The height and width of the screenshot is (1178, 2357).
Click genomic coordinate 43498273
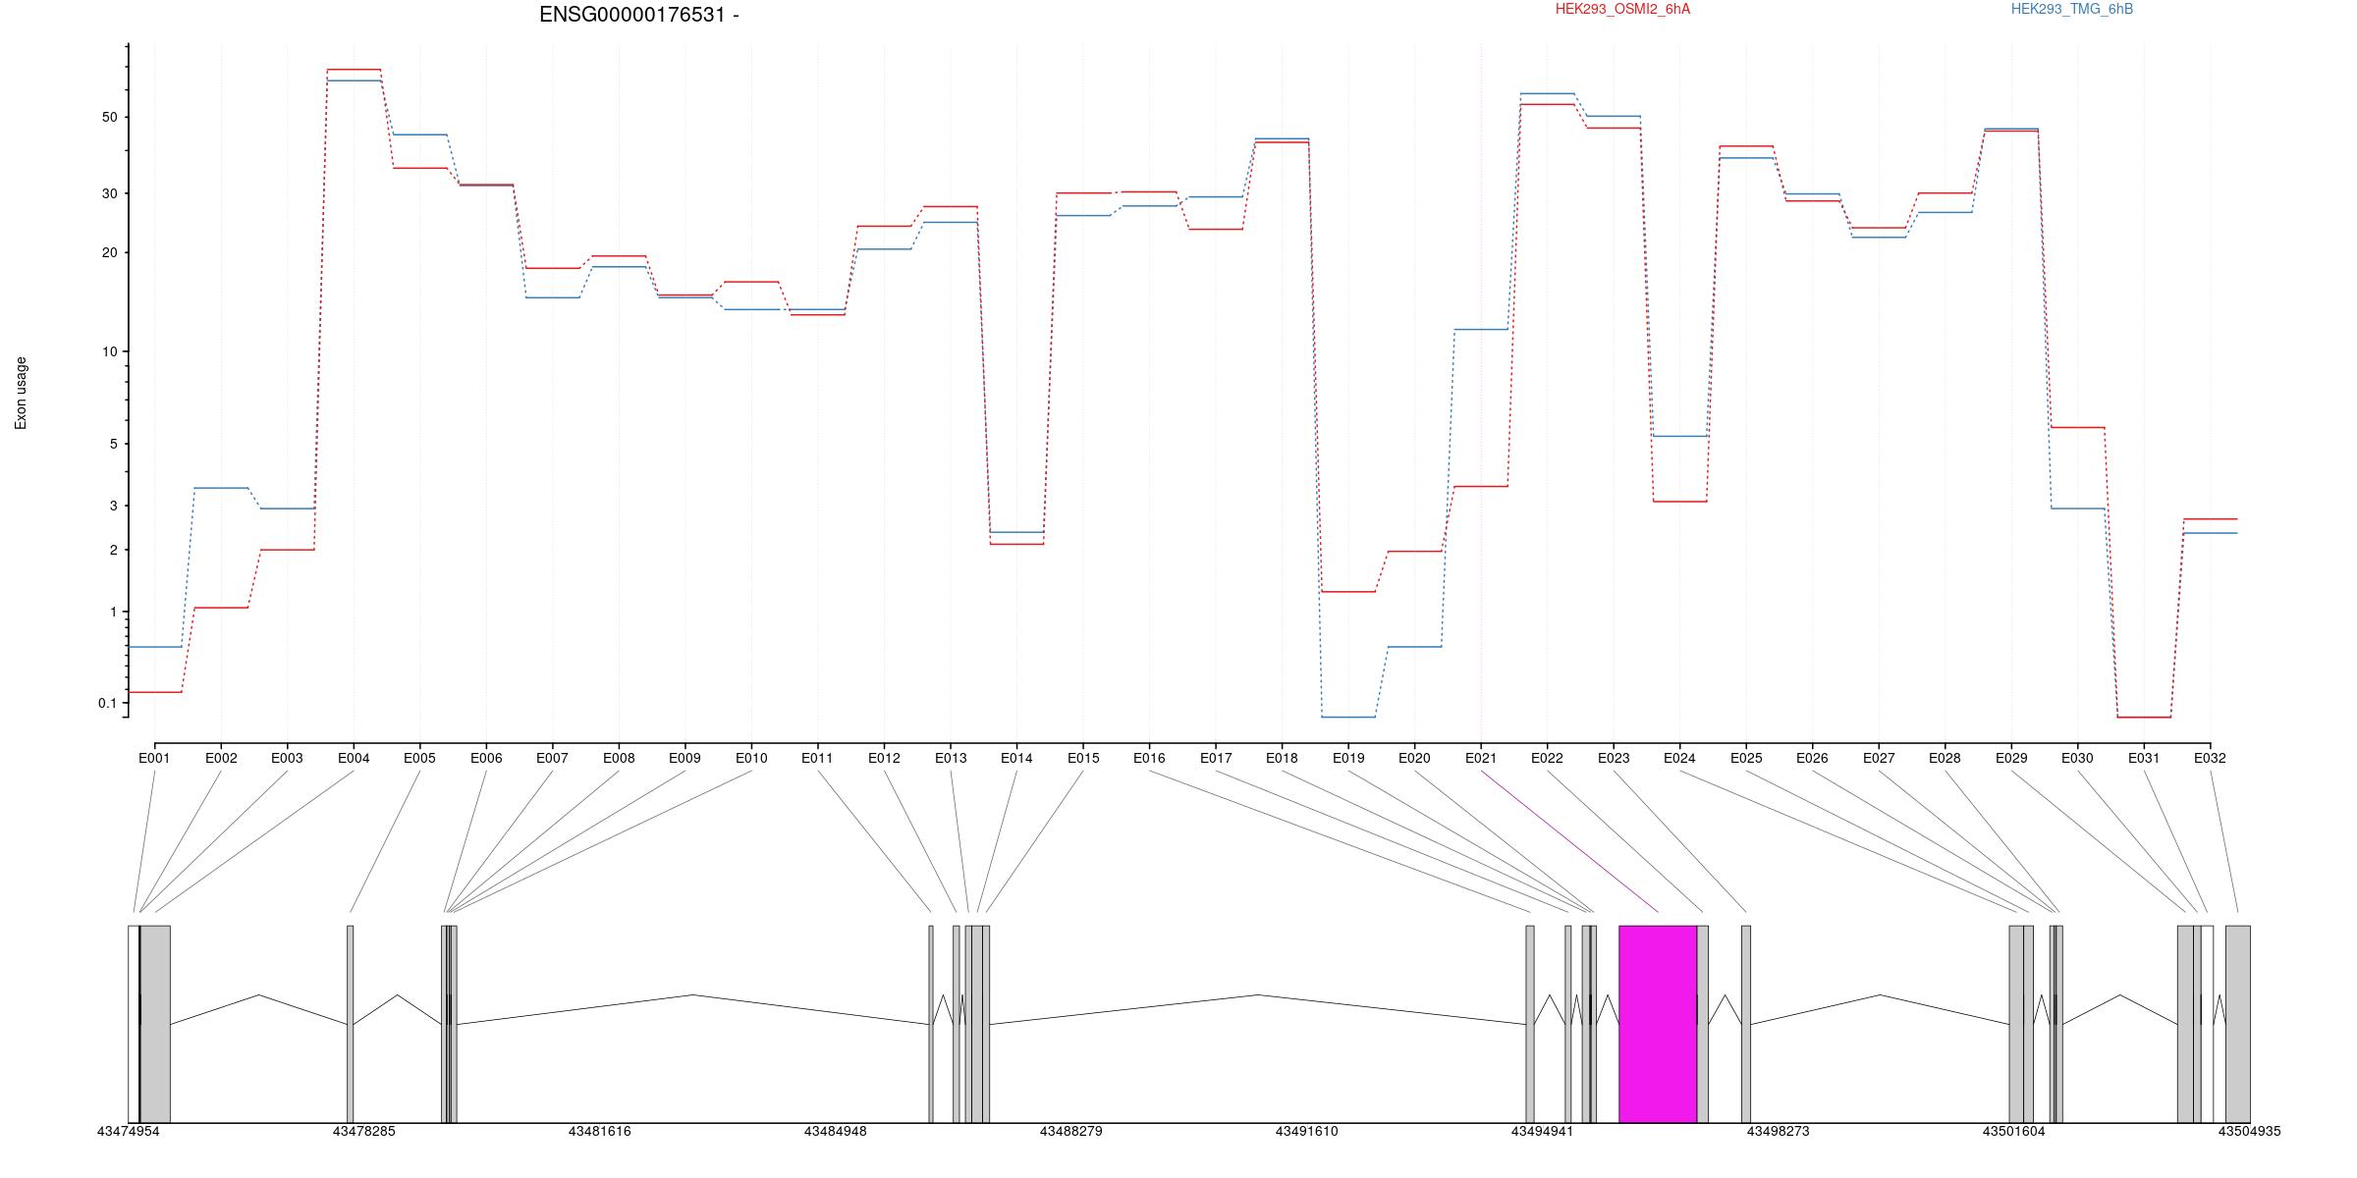point(1778,1132)
